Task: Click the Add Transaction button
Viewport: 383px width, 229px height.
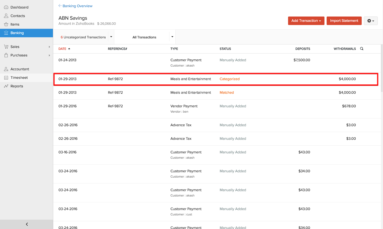Action: coord(306,21)
